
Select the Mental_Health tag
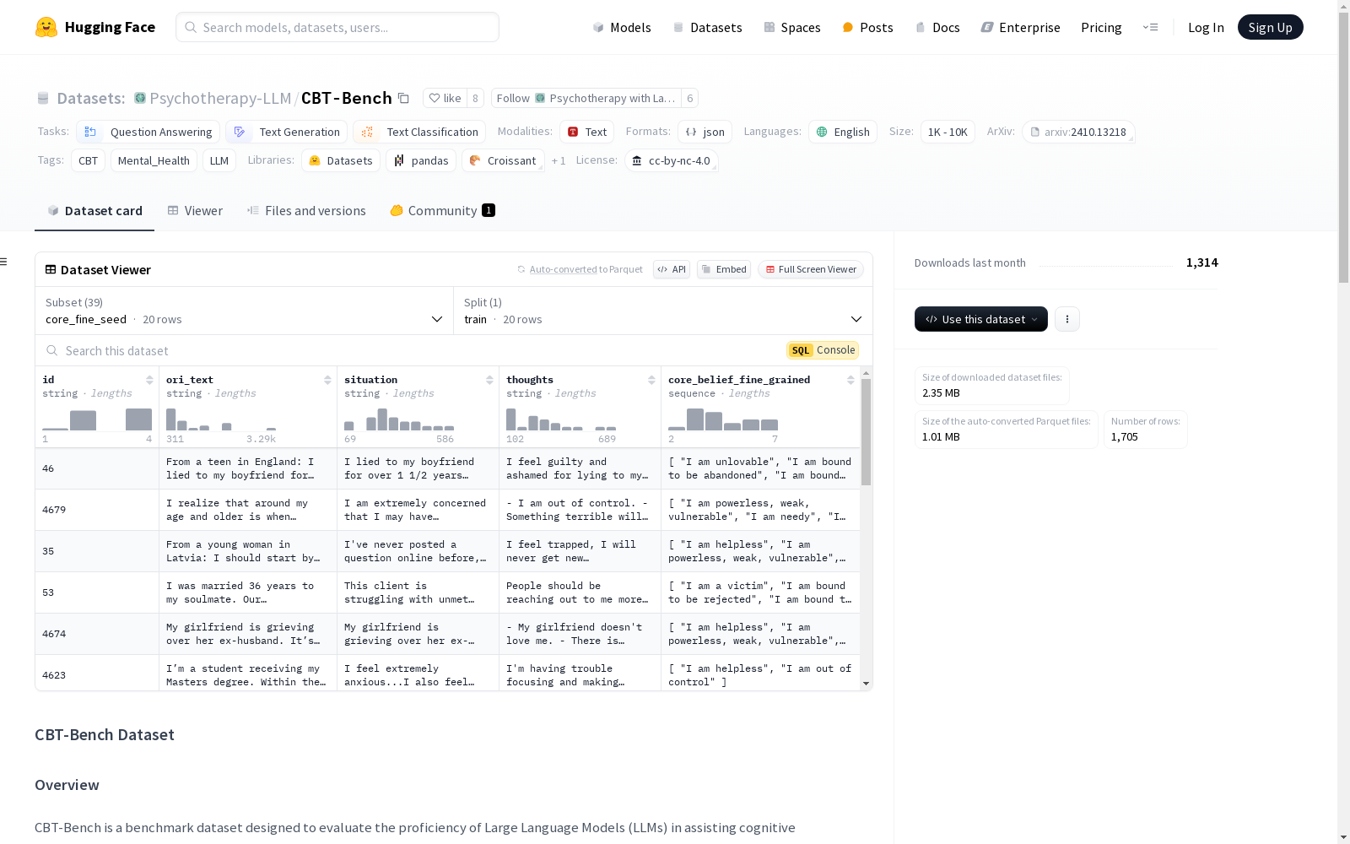(154, 160)
